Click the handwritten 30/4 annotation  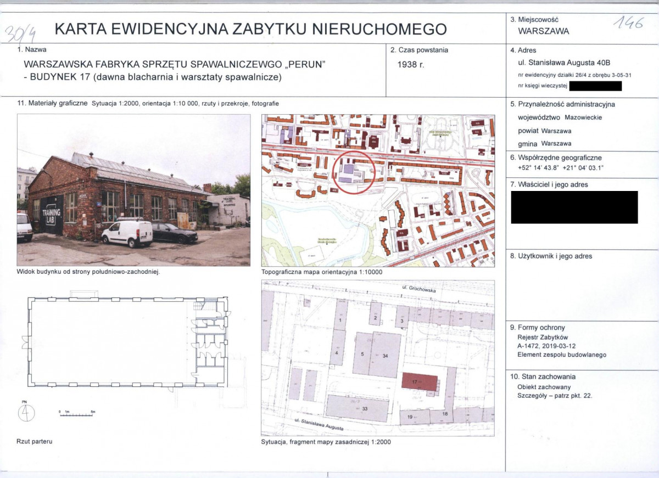[21, 33]
